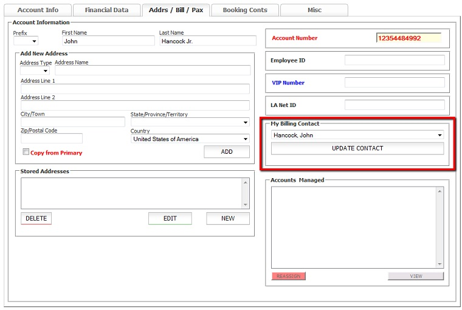Image resolution: width=462 pixels, height=310 pixels.
Task: Click the VIEW accounts managed button
Action: click(416, 276)
